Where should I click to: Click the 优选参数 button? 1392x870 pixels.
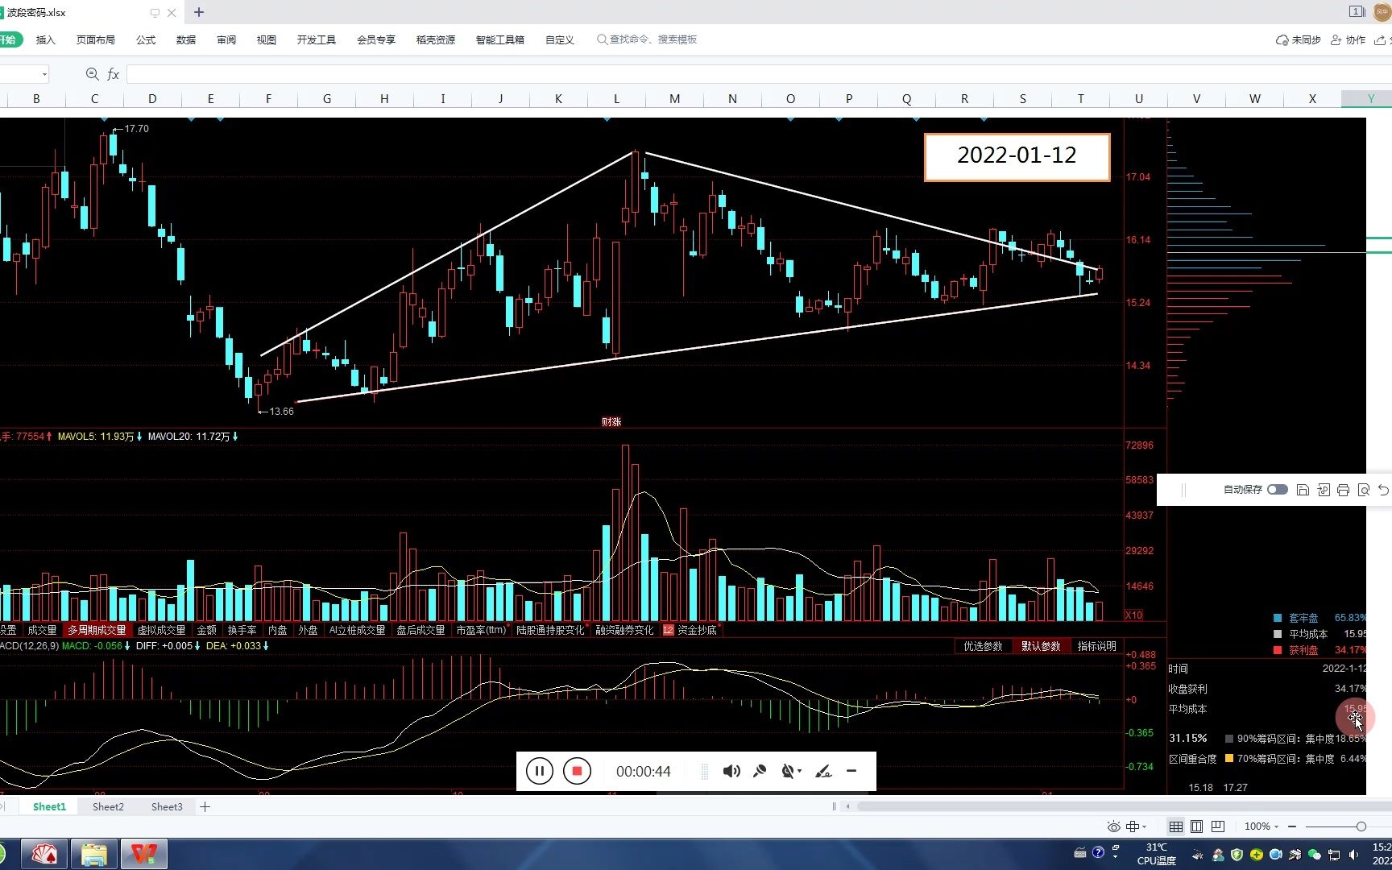click(983, 646)
